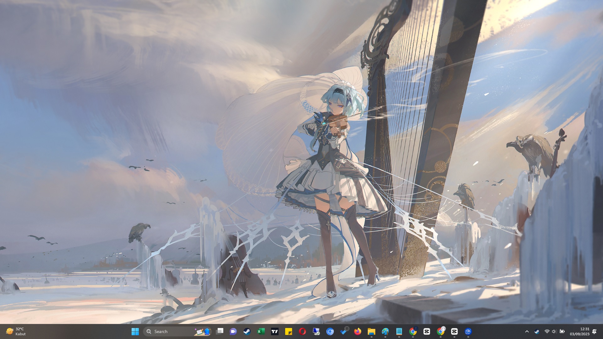Image resolution: width=603 pixels, height=339 pixels.
Task: Open File Explorer from taskbar
Action: coord(372,331)
